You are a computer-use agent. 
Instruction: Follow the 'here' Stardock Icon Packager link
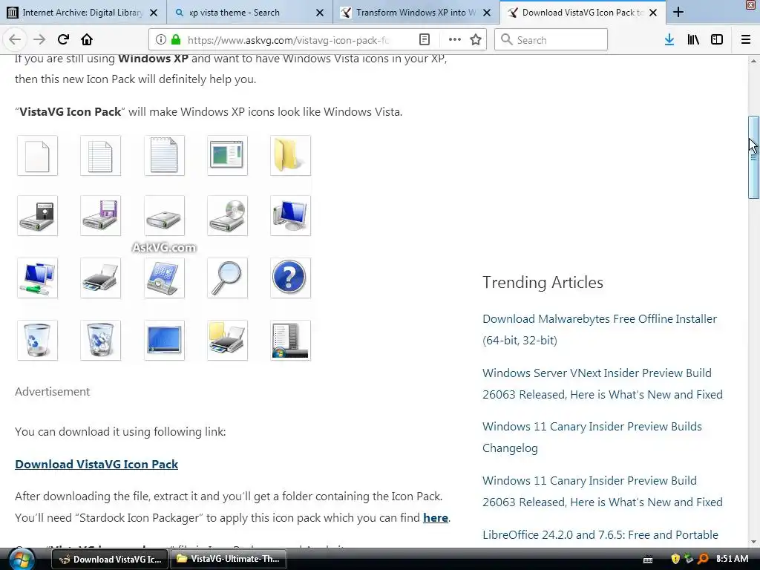coord(435,517)
